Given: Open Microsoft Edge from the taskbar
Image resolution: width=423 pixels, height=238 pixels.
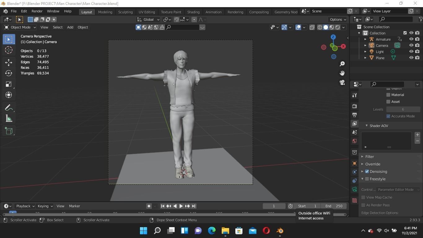Looking at the screenshot, I should pos(212,231).
